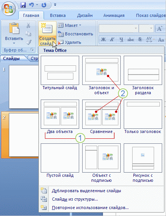Viewport: 166px width, 216px height.
Task: Open the AV character spacing menu
Action: coord(150,40)
